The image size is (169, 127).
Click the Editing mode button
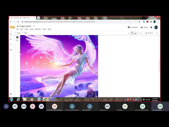pos(149,33)
